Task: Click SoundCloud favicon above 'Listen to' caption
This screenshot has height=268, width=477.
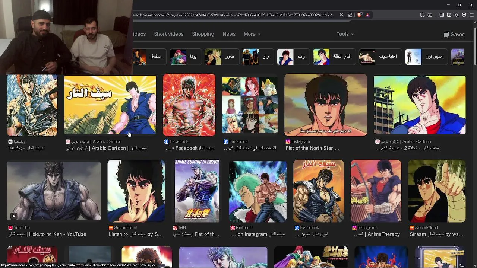Action: tap(111, 227)
